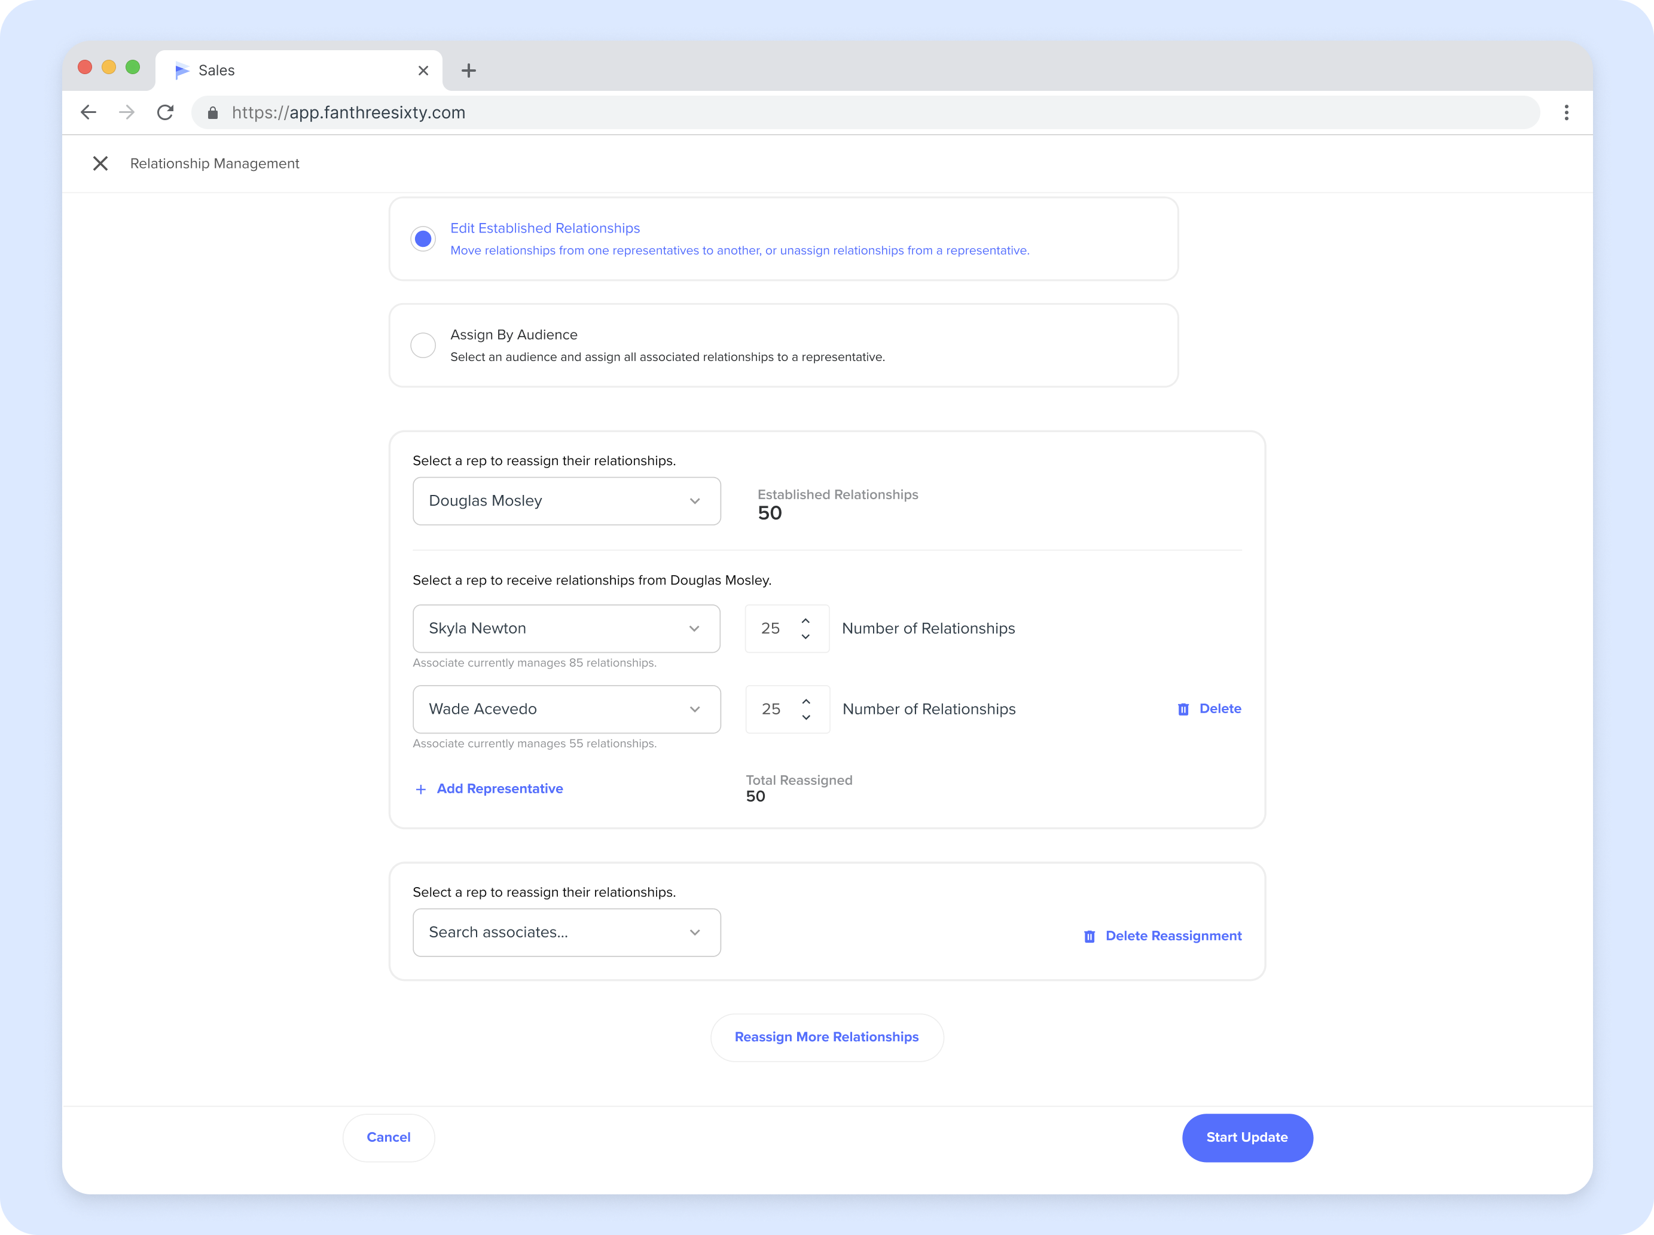Increase Wade Acevedo relationship count with up arrow

[x=806, y=701]
